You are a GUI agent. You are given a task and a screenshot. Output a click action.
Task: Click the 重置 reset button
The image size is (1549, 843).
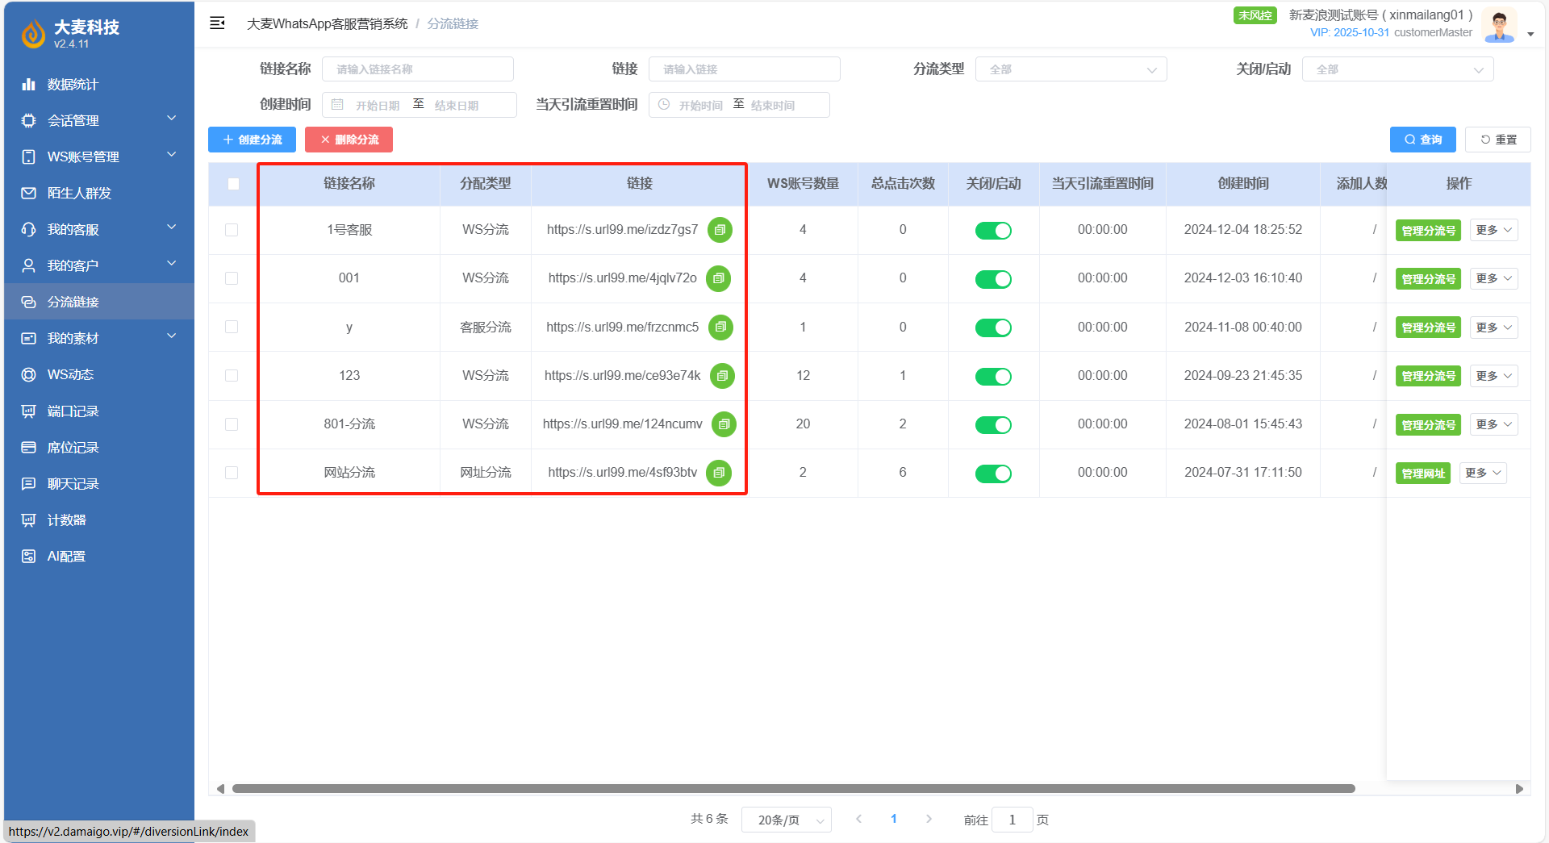point(1497,140)
